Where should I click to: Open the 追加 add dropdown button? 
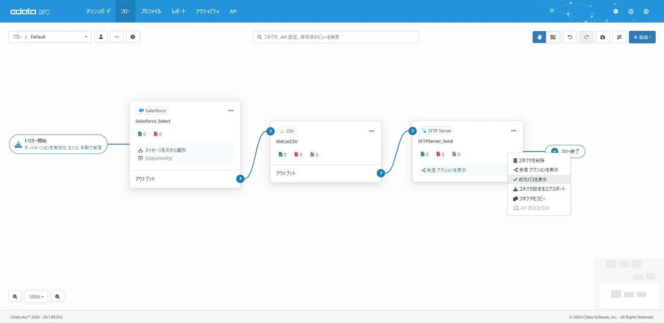tap(642, 37)
